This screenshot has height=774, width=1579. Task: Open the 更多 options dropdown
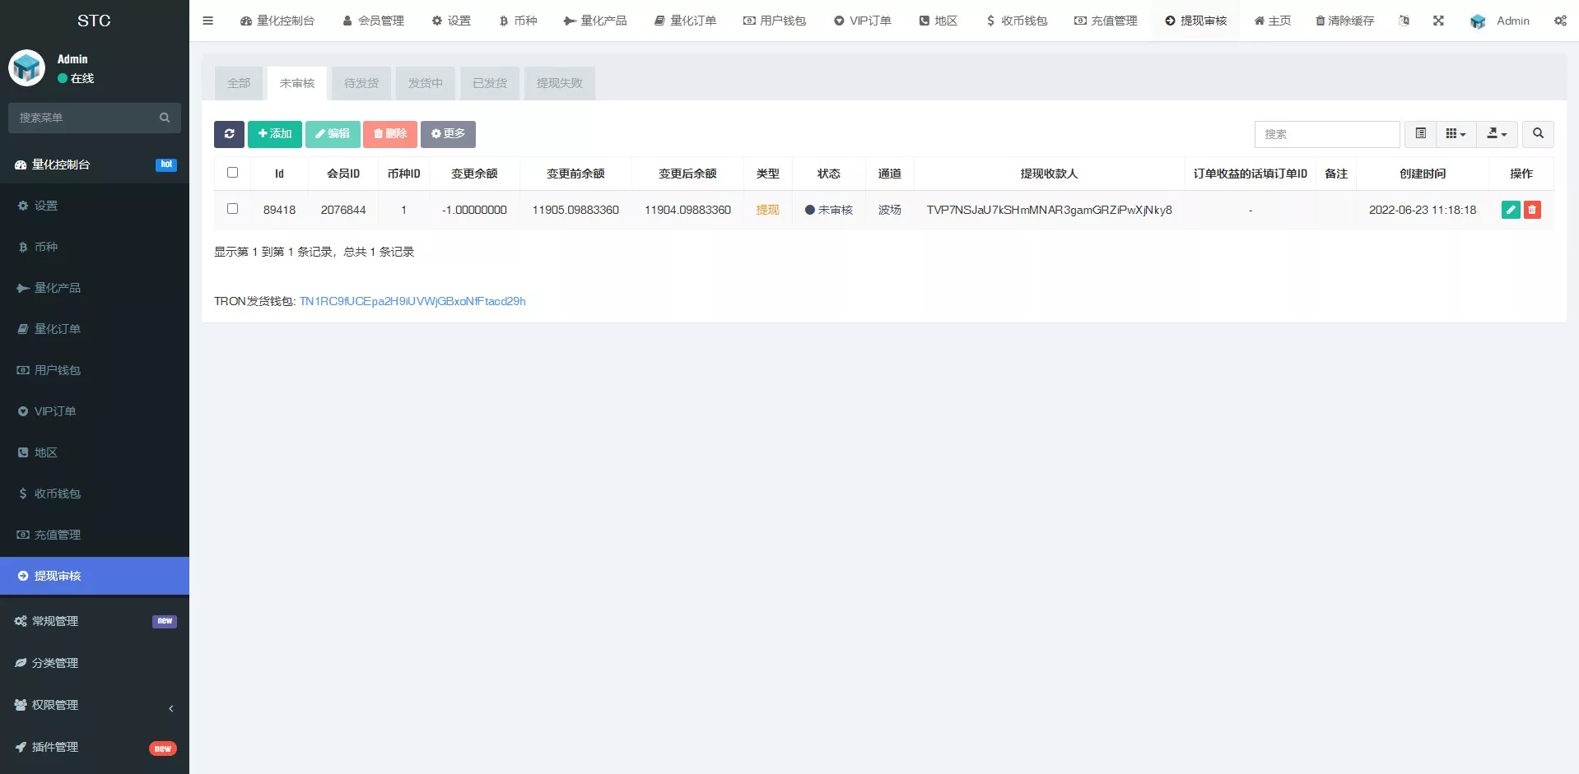[448, 134]
